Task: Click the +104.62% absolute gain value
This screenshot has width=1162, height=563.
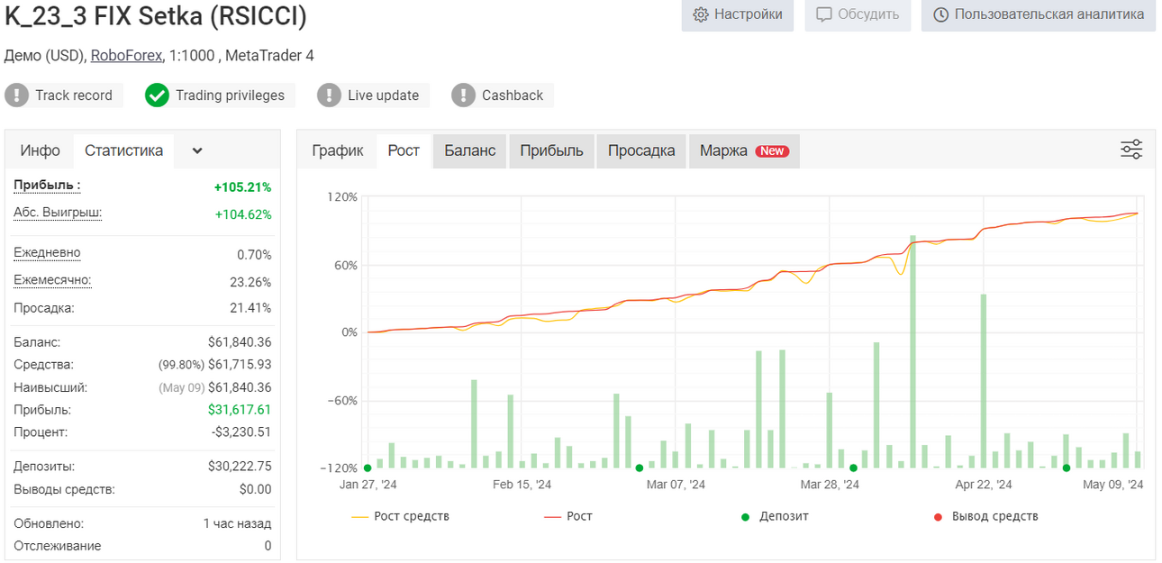Action: (242, 214)
